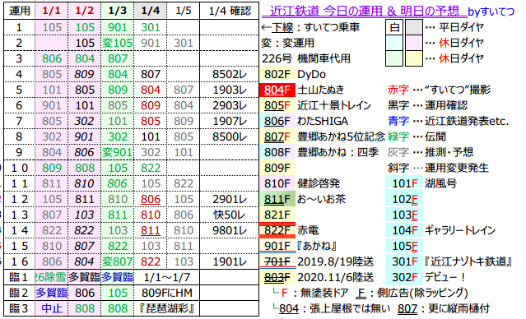
Task: Select the 26除雪 cell in 臨1 row
Action: (x=51, y=277)
